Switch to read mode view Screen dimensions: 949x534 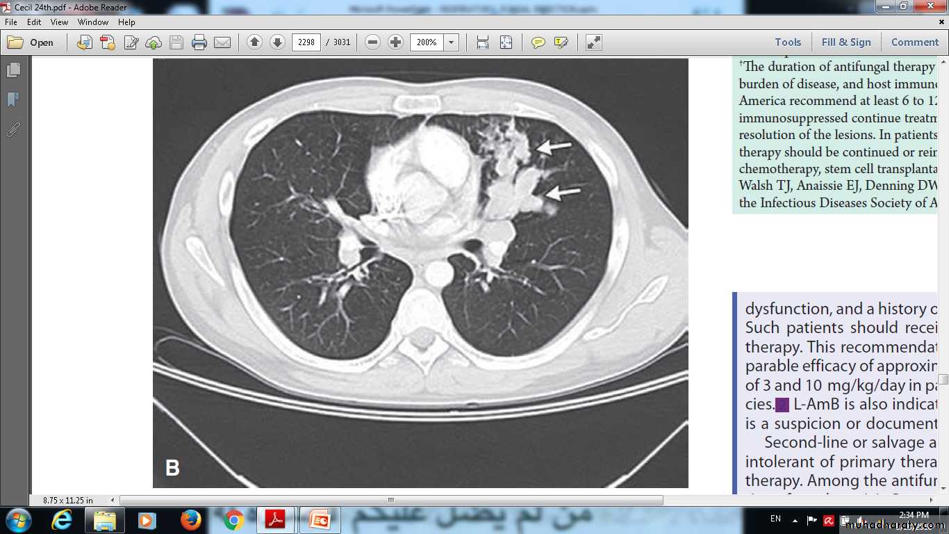point(593,42)
